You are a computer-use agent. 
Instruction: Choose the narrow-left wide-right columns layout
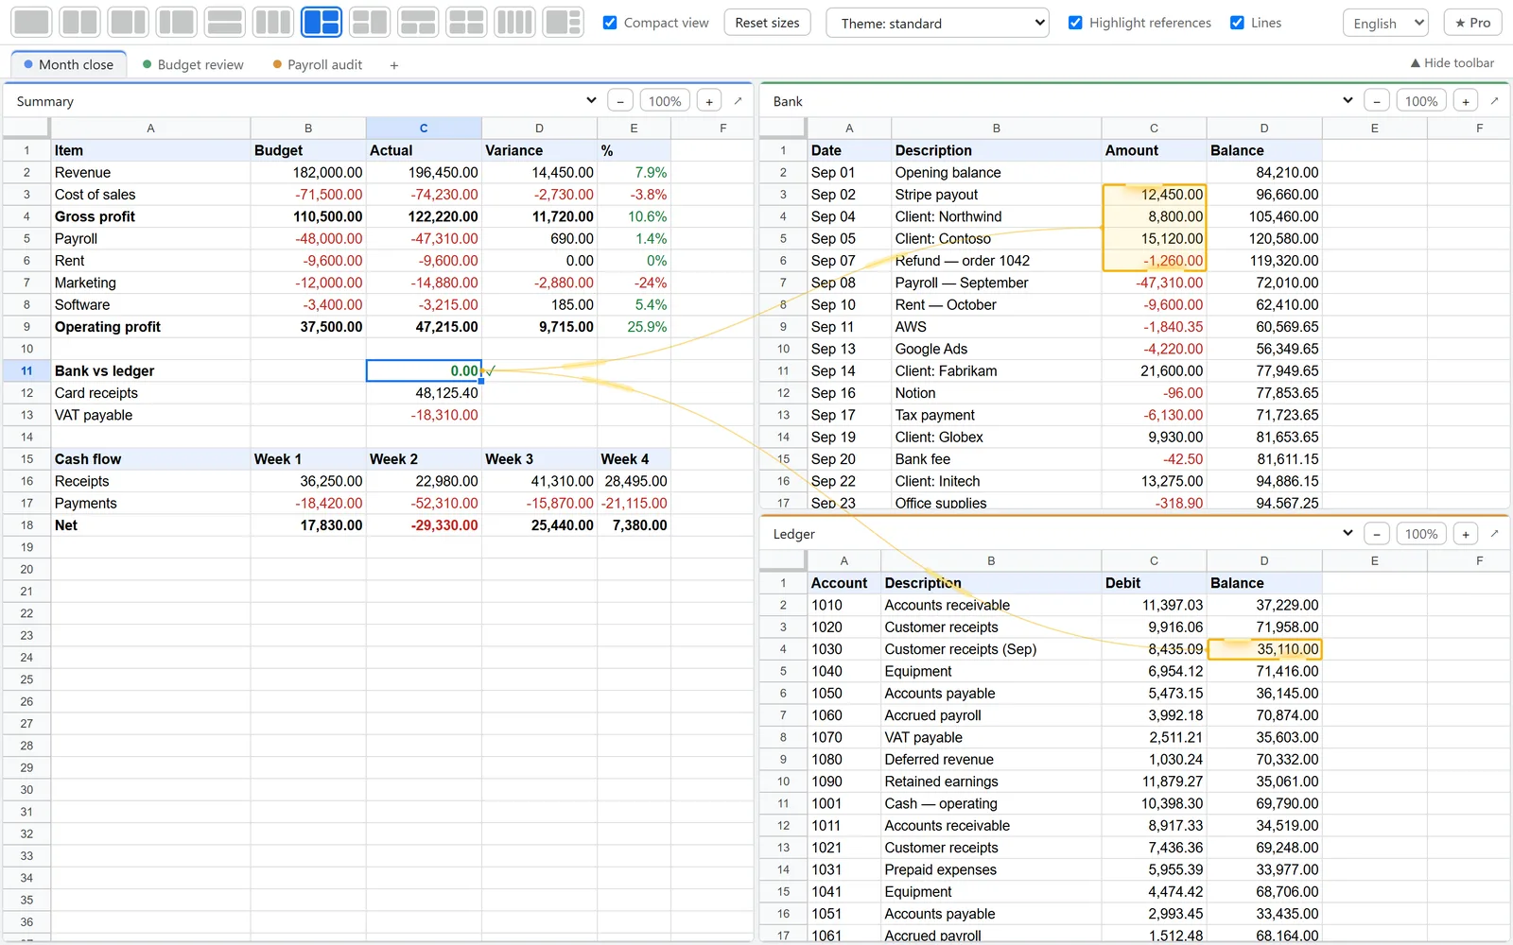point(176,22)
